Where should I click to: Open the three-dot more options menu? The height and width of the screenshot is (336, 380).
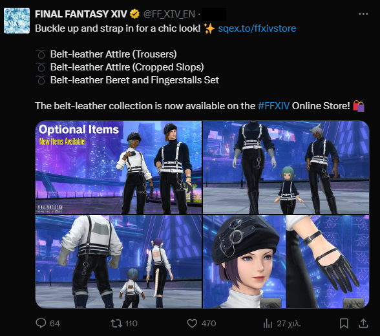[363, 14]
